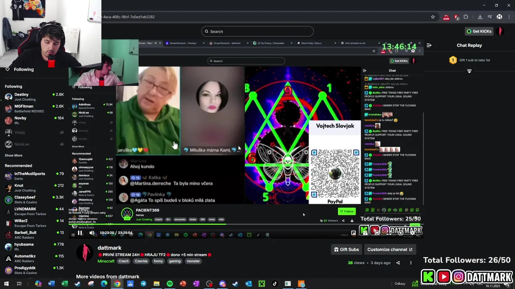515x289 pixels.
Task: Click the green Follow button in stream
Action: pyautogui.click(x=347, y=211)
